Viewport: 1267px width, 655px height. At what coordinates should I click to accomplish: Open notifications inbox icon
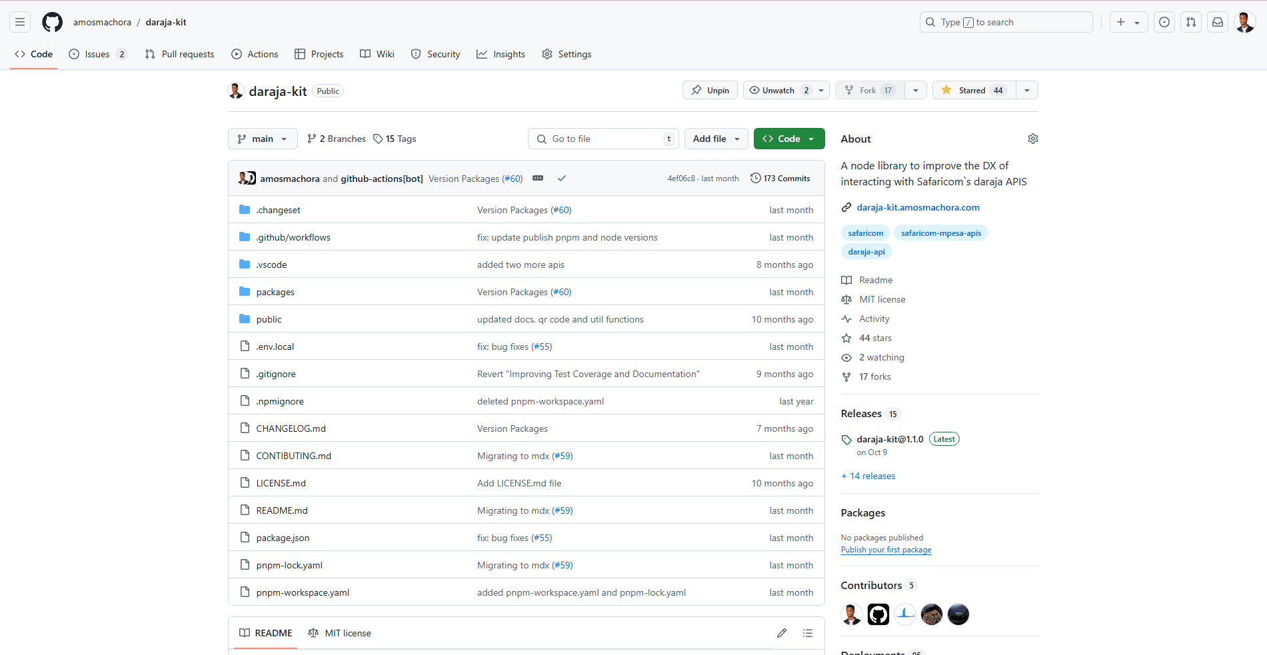tap(1218, 22)
